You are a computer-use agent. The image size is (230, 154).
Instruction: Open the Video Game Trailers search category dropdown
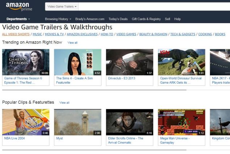pos(62,7)
